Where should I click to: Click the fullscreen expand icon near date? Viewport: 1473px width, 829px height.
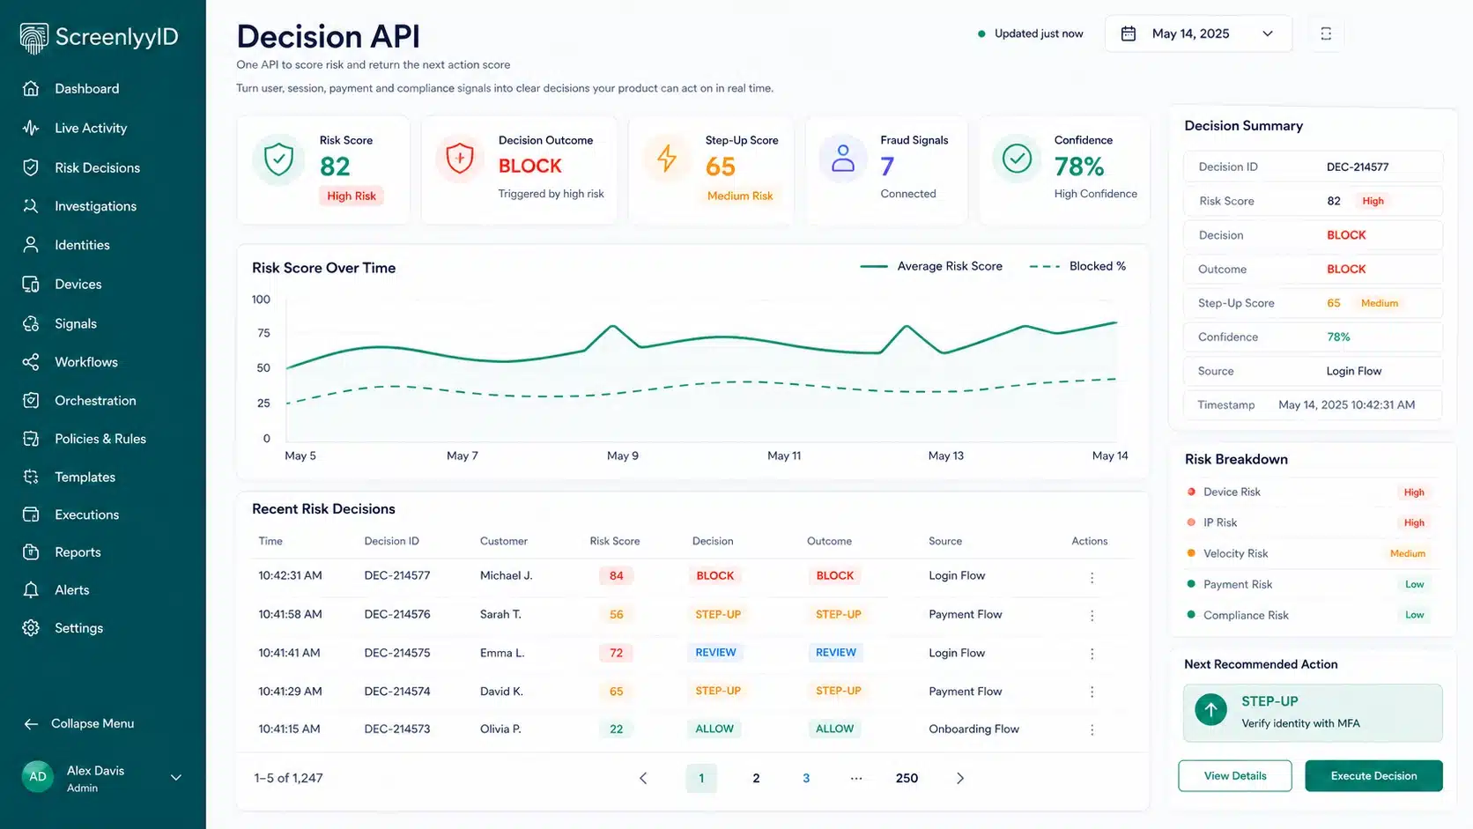pos(1326,33)
